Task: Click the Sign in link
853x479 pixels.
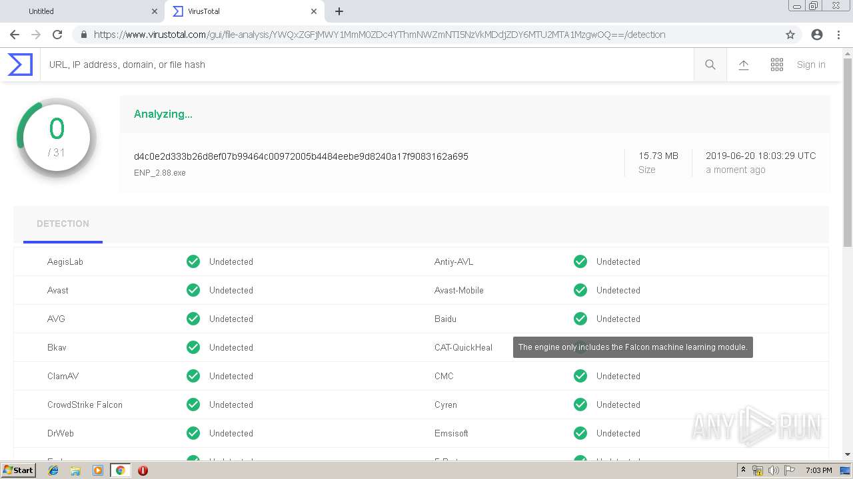Action: click(811, 65)
